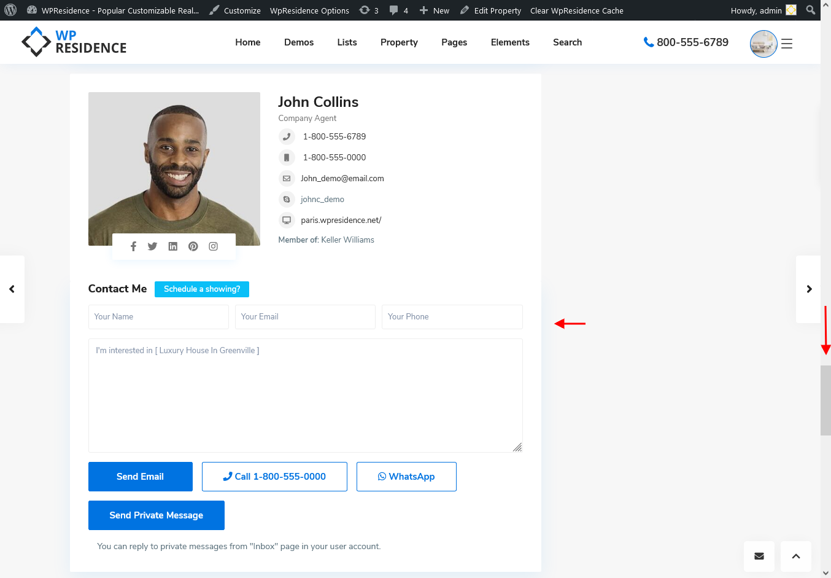Open agent's Facebook profile icon
The image size is (831, 578).
tap(133, 246)
